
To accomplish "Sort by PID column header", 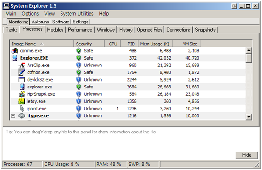I will [129, 44].
